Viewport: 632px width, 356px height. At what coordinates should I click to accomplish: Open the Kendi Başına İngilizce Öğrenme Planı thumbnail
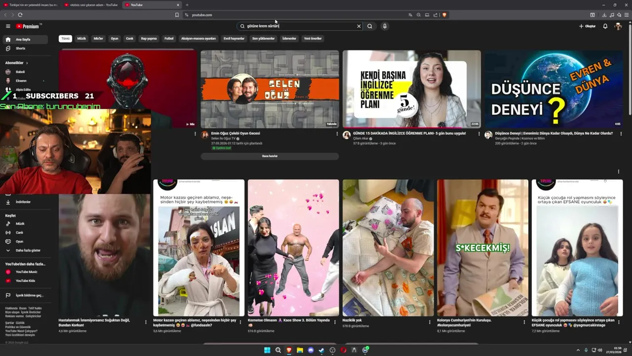click(412, 89)
